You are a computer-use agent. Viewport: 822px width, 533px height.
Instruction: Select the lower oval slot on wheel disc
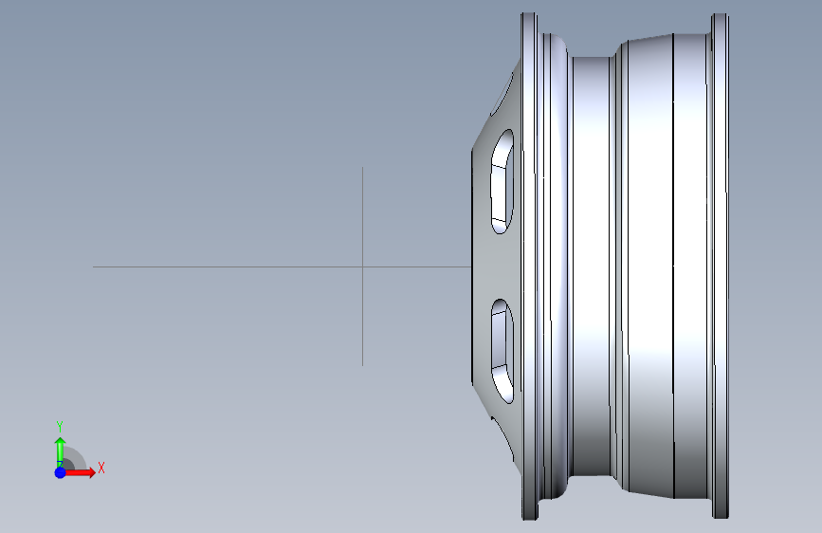click(x=502, y=352)
